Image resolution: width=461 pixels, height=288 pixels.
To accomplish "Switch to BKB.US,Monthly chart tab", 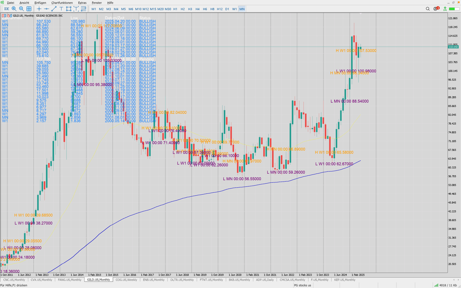I will coord(240,280).
